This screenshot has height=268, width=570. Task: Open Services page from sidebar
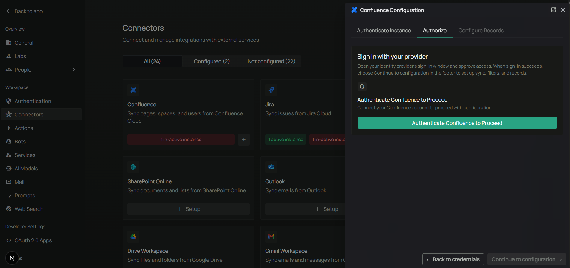pyautogui.click(x=41, y=155)
